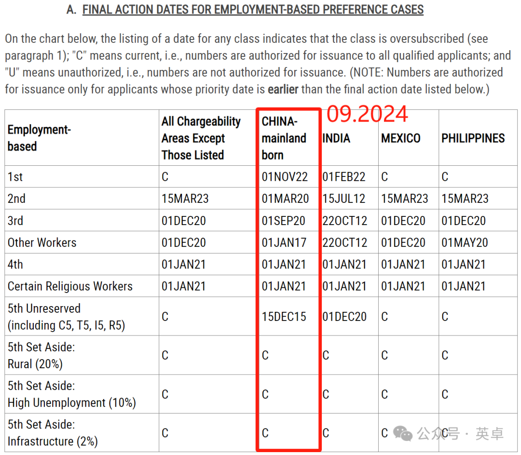The height and width of the screenshot is (455, 521).
Task: Select the 'CHINA-mainland born' column header
Action: 284,138
